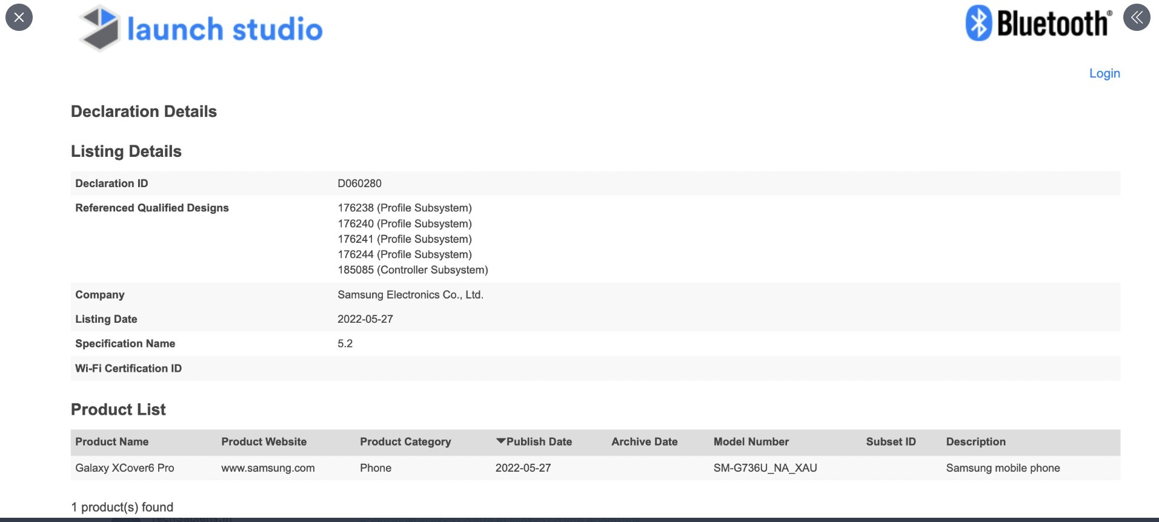This screenshot has width=1159, height=522.
Task: Click the Declaration ID value D060280
Action: tap(359, 183)
